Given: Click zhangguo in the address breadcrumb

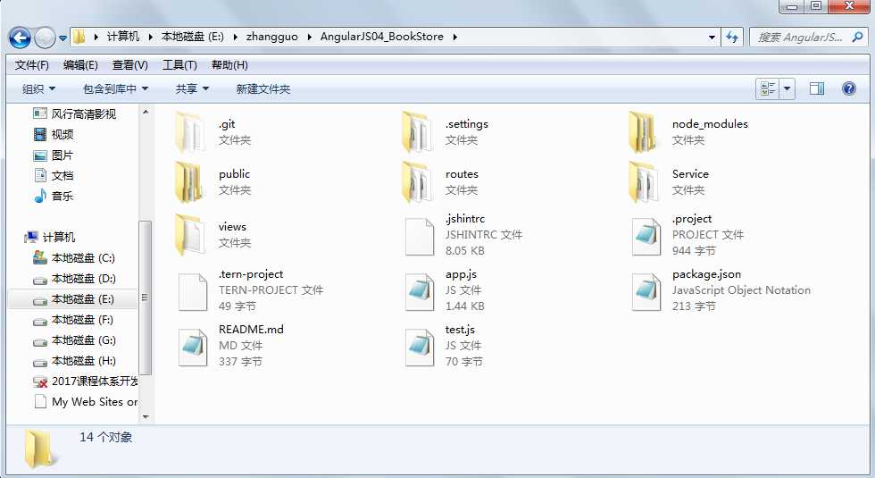Looking at the screenshot, I should pyautogui.click(x=271, y=37).
